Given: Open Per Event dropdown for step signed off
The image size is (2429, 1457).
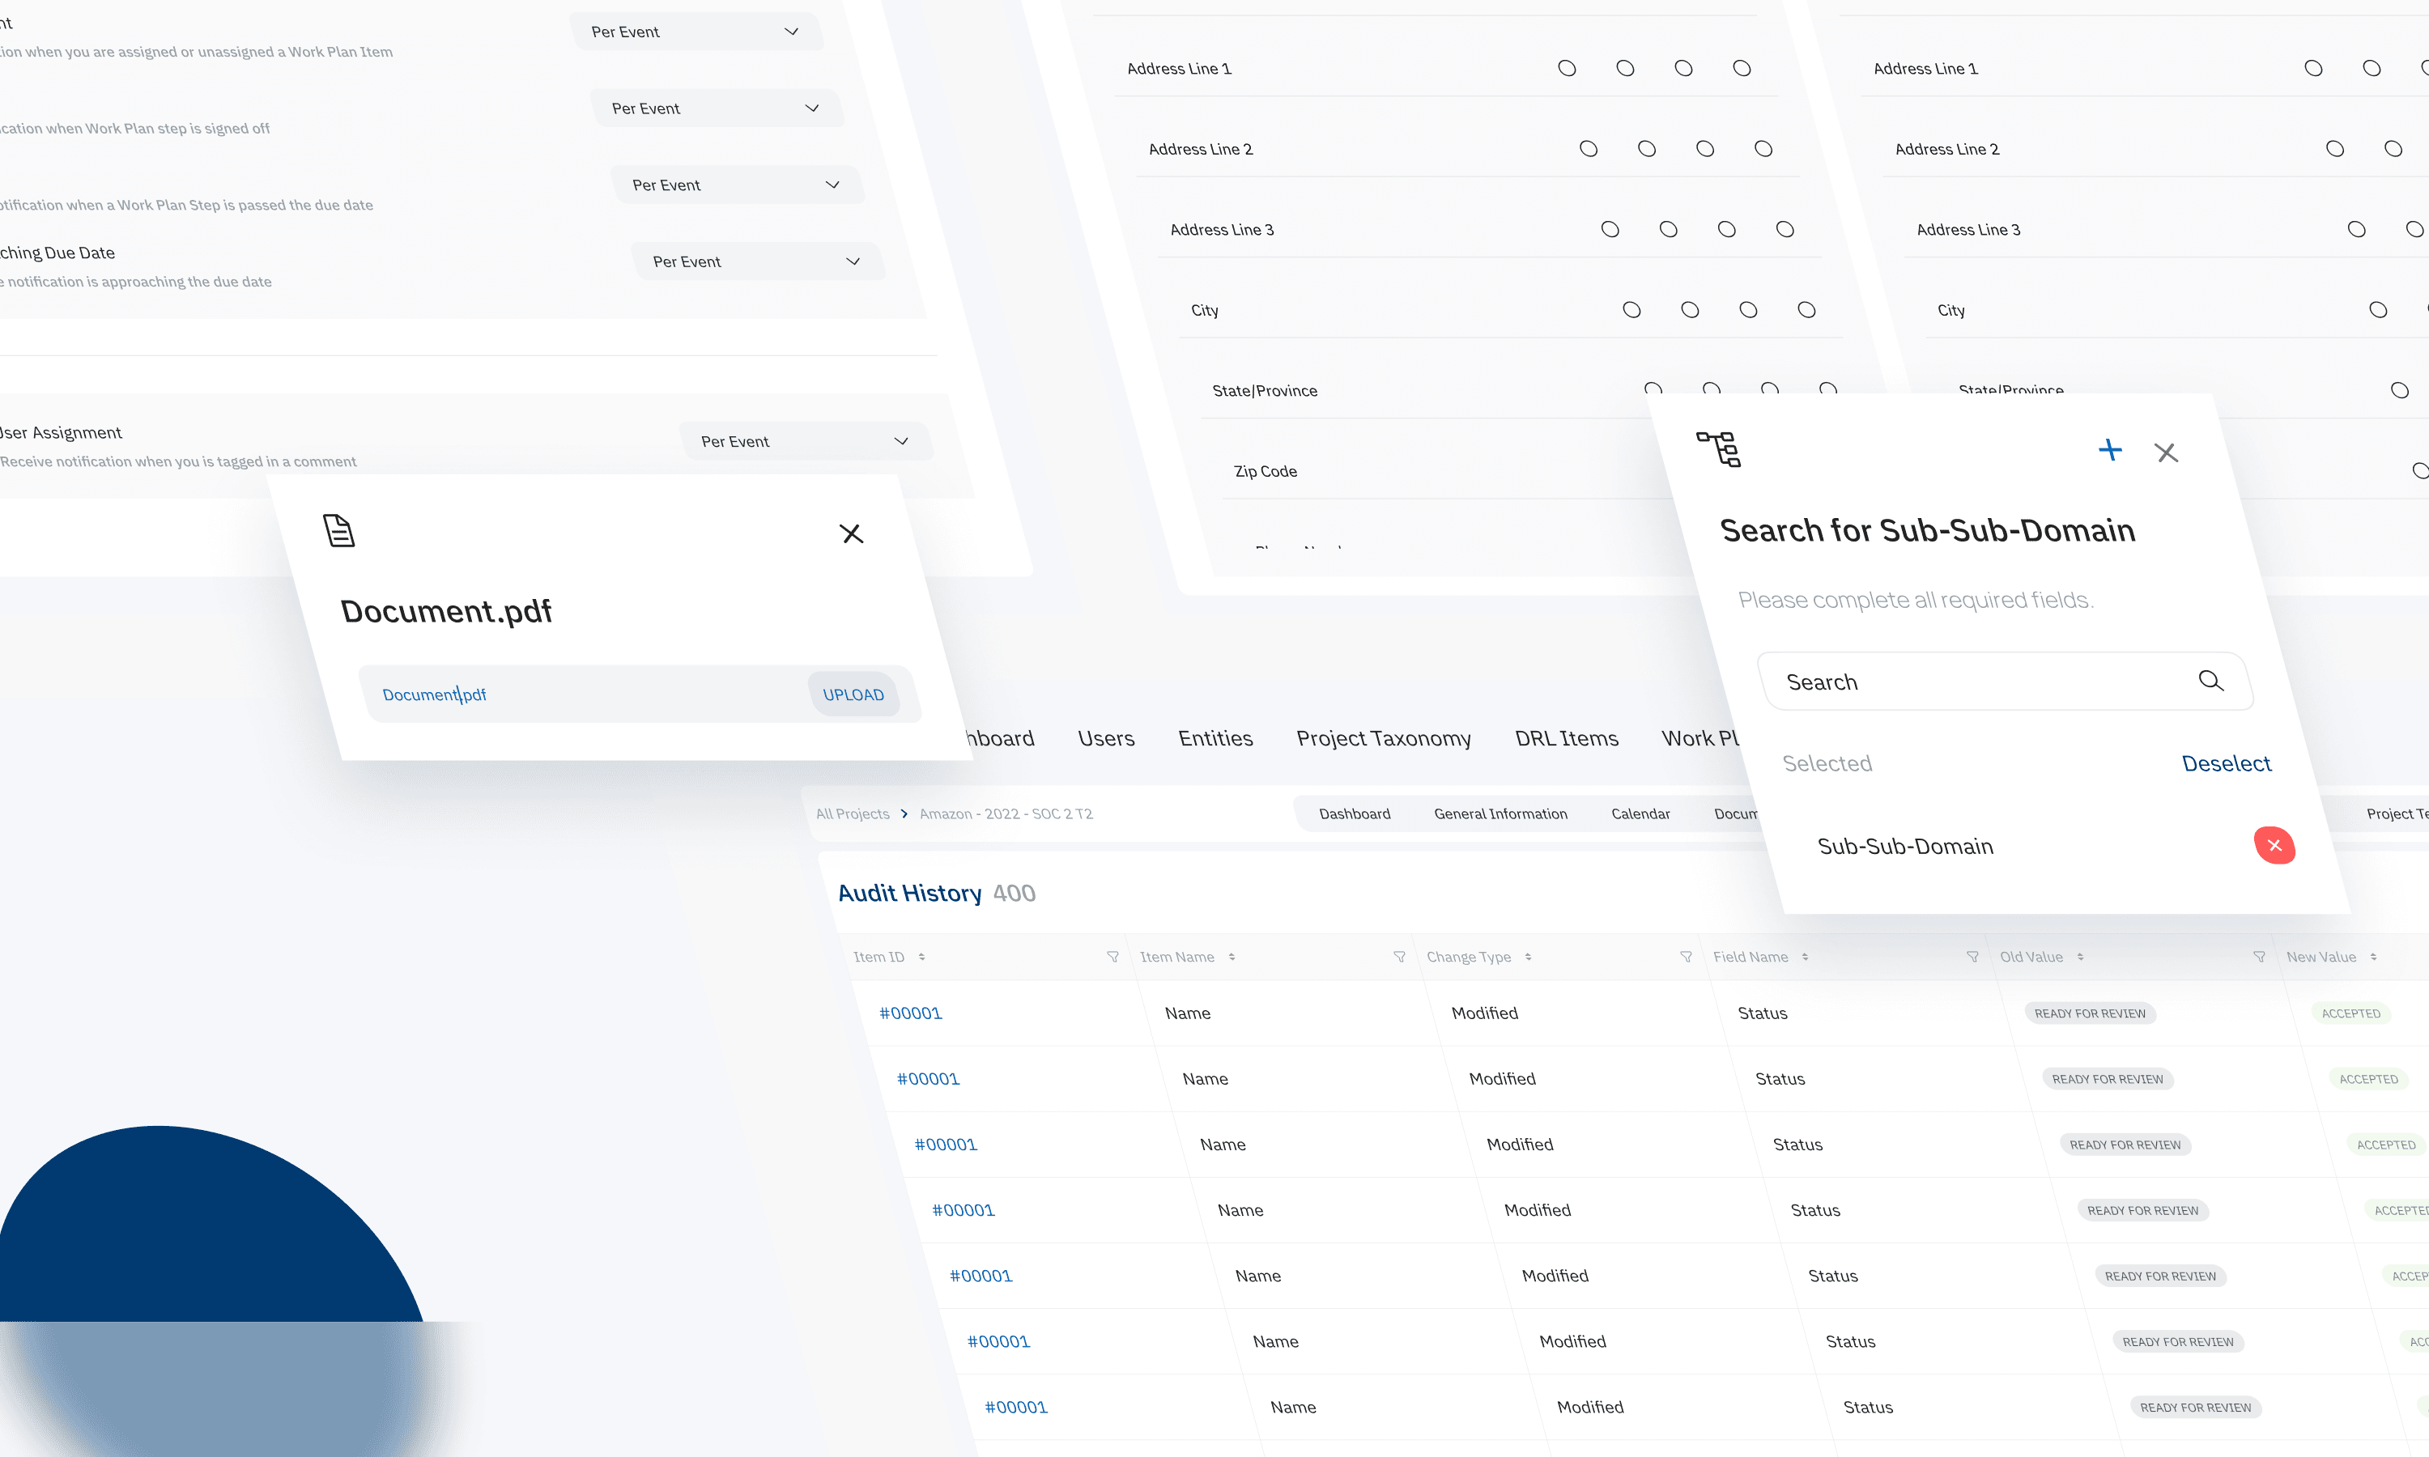Looking at the screenshot, I should click(x=715, y=109).
